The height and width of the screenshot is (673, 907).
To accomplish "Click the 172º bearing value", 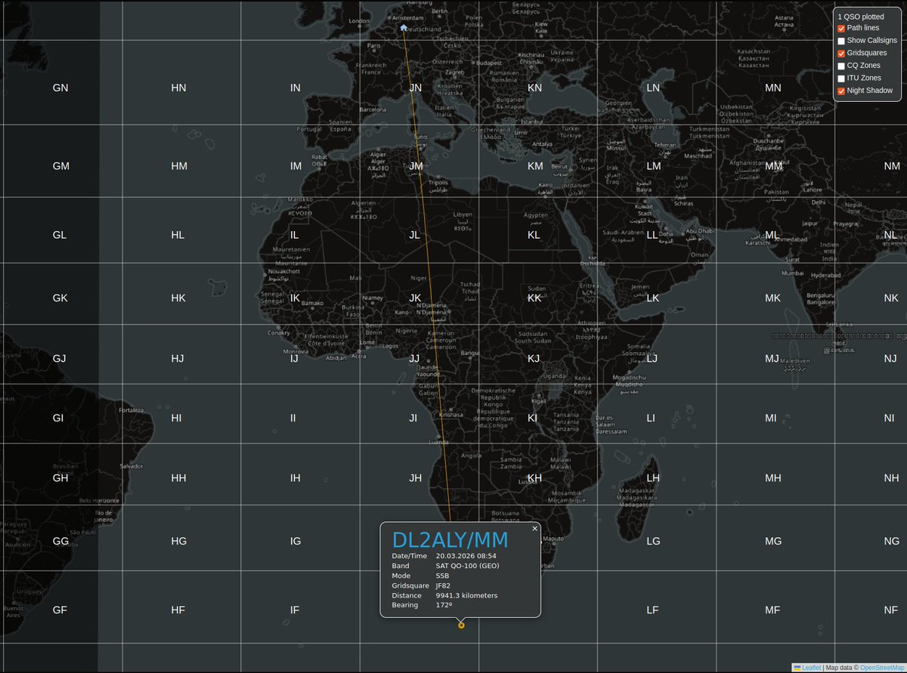I will click(444, 605).
